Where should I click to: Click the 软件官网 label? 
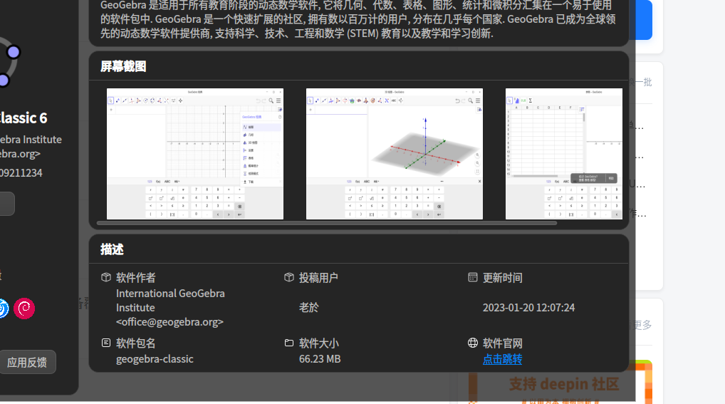tap(503, 343)
